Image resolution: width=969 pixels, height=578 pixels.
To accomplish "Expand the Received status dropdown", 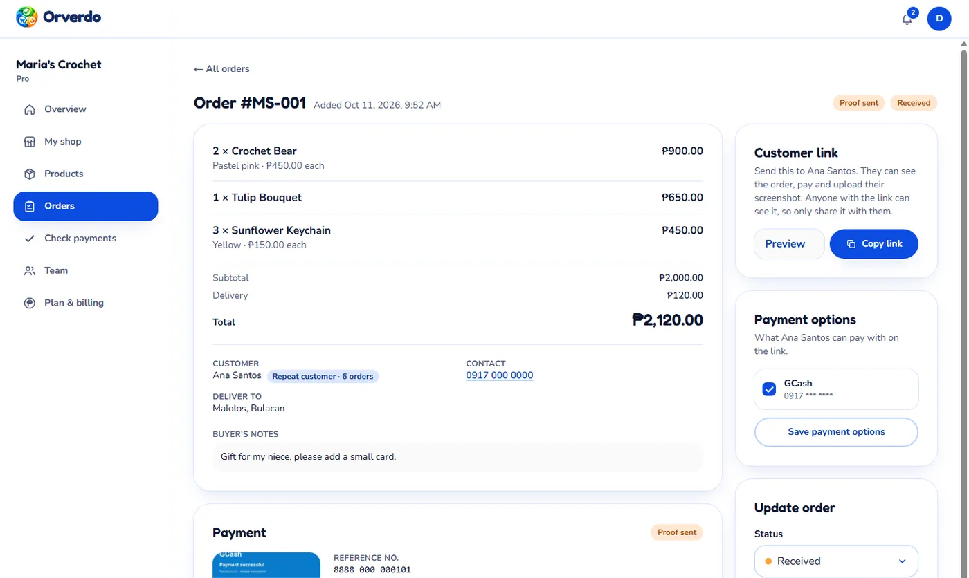I will [836, 561].
